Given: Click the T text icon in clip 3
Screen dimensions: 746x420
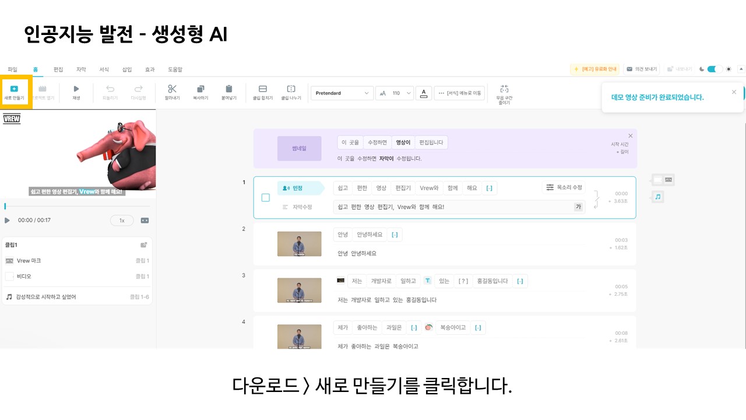Looking at the screenshot, I should (427, 281).
